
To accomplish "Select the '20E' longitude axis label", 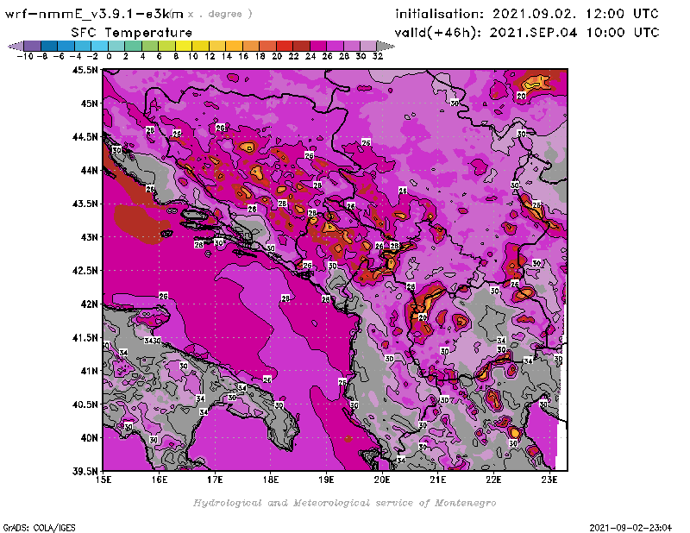I will 382,480.
